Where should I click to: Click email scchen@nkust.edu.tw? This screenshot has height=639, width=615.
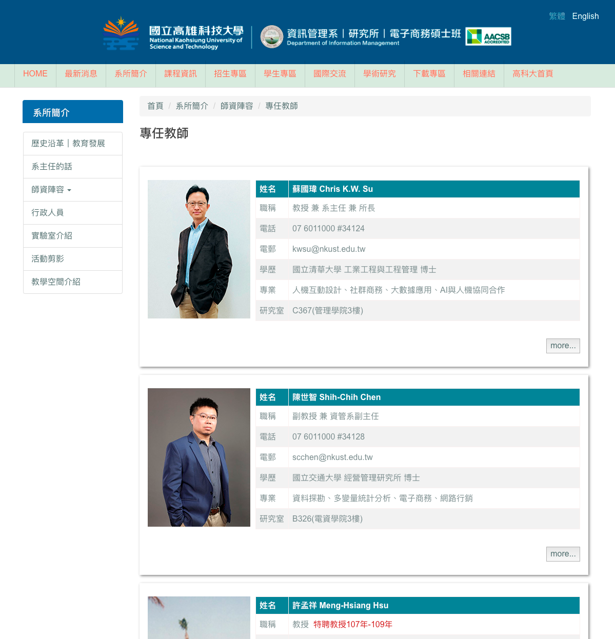pos(332,457)
